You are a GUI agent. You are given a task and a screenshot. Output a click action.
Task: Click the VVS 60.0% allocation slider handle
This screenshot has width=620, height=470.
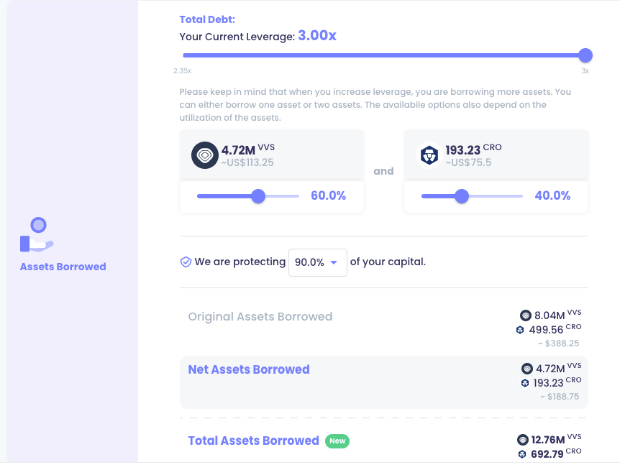(x=258, y=196)
